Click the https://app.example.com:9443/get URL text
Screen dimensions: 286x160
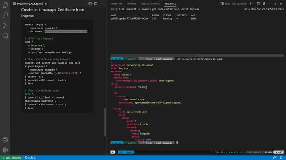pyautogui.click(x=50, y=52)
